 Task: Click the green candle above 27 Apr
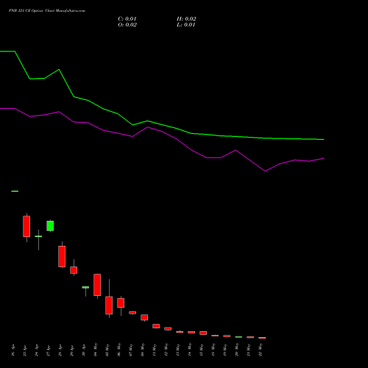click(x=50, y=226)
